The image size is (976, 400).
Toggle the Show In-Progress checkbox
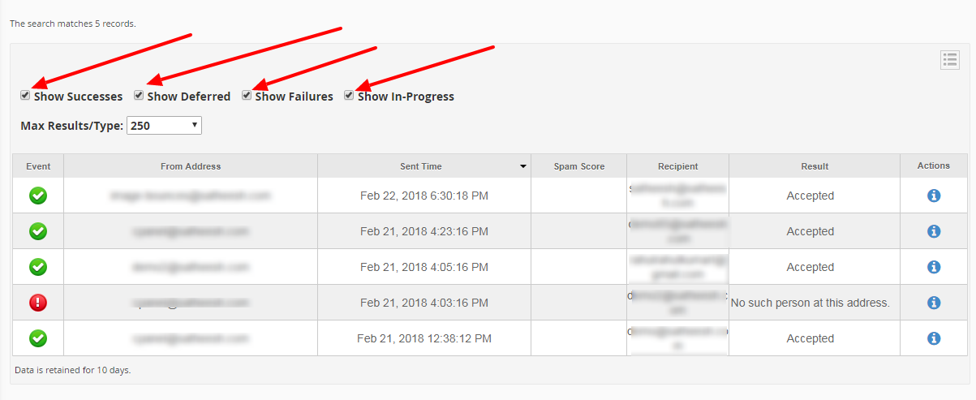(x=349, y=96)
